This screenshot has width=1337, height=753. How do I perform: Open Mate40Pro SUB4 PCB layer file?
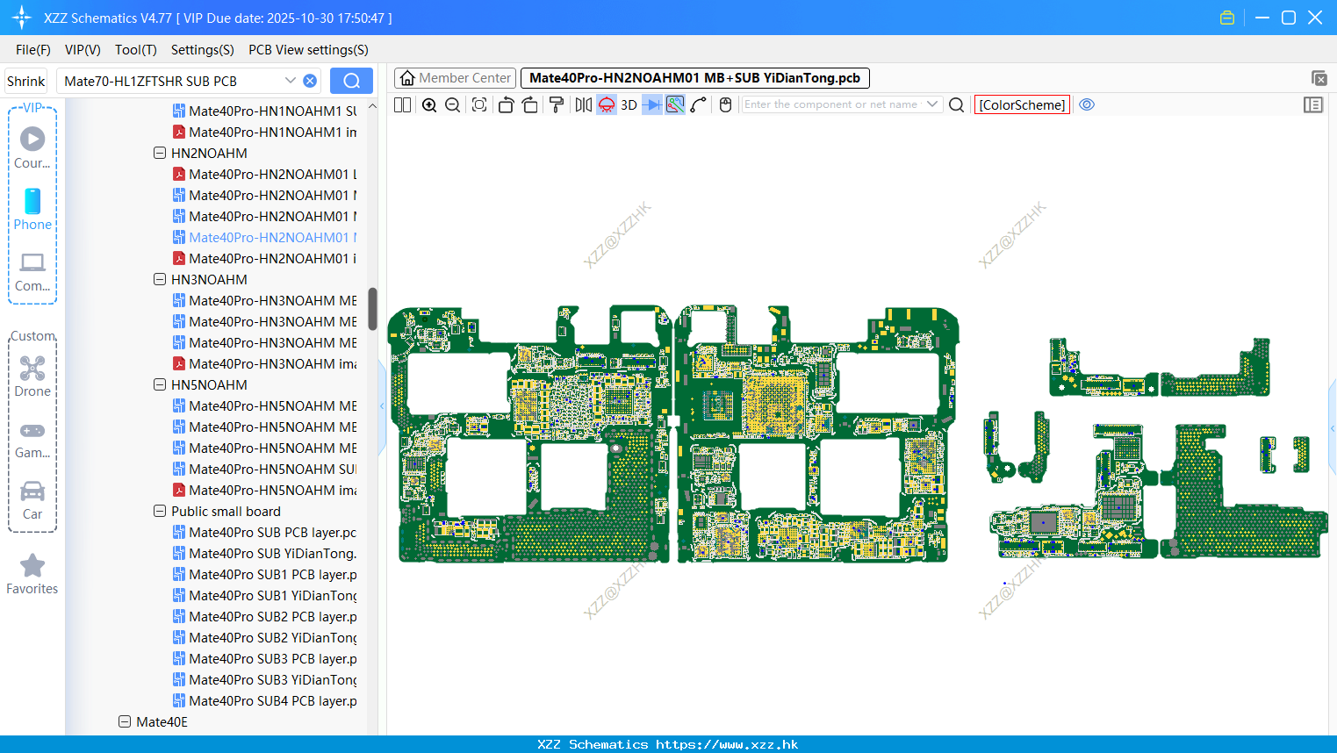click(264, 700)
